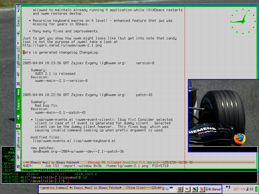Viewport: 259px width, 194px height.
Task: Click L53/1720 line position in modeline
Action: tap(170, 162)
